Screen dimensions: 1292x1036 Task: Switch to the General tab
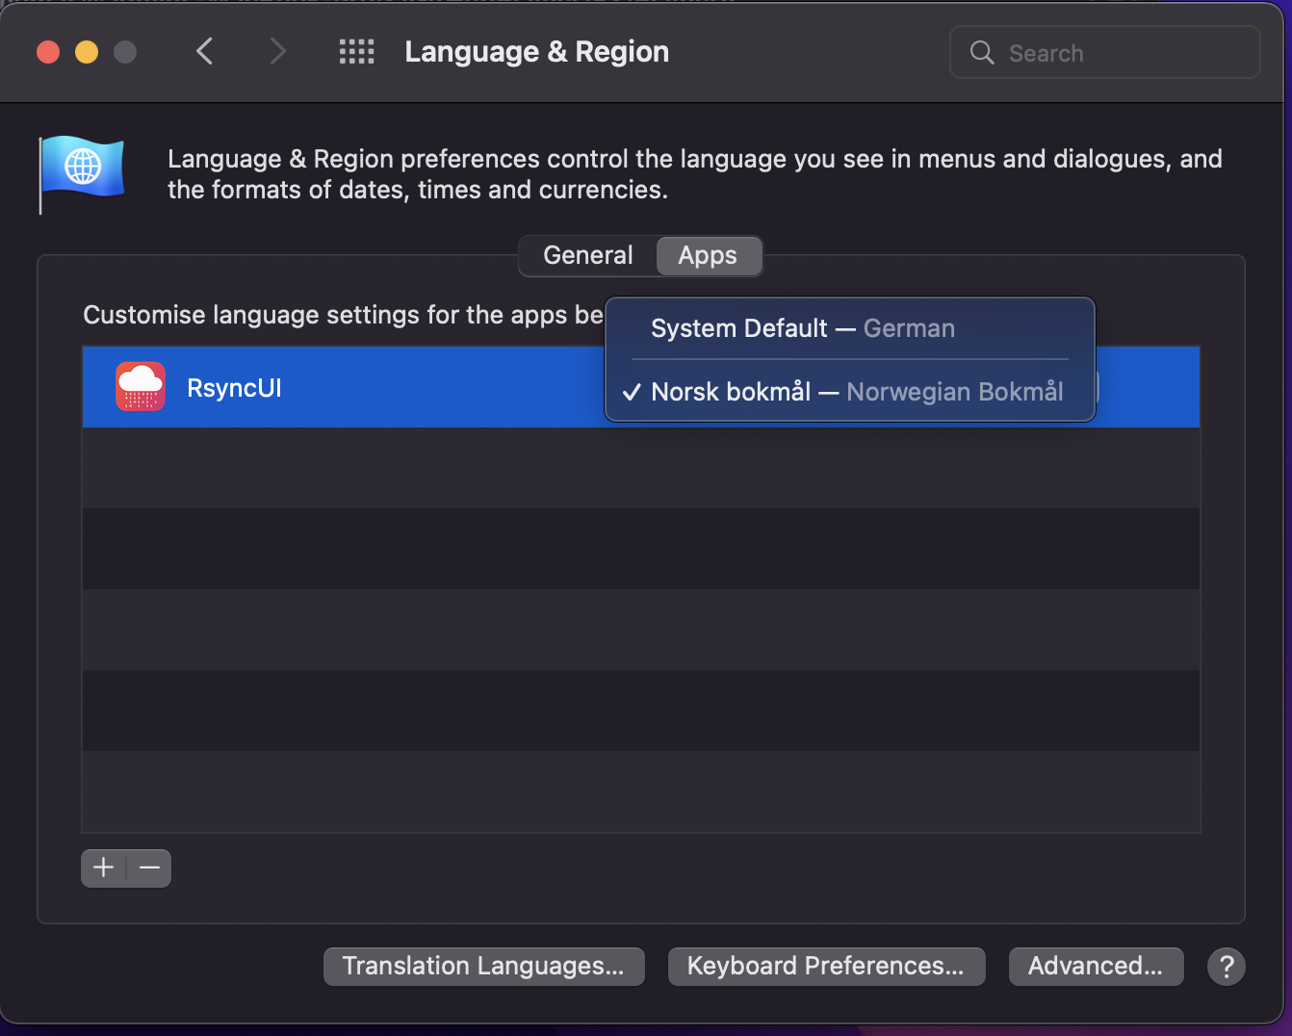pyautogui.click(x=588, y=256)
